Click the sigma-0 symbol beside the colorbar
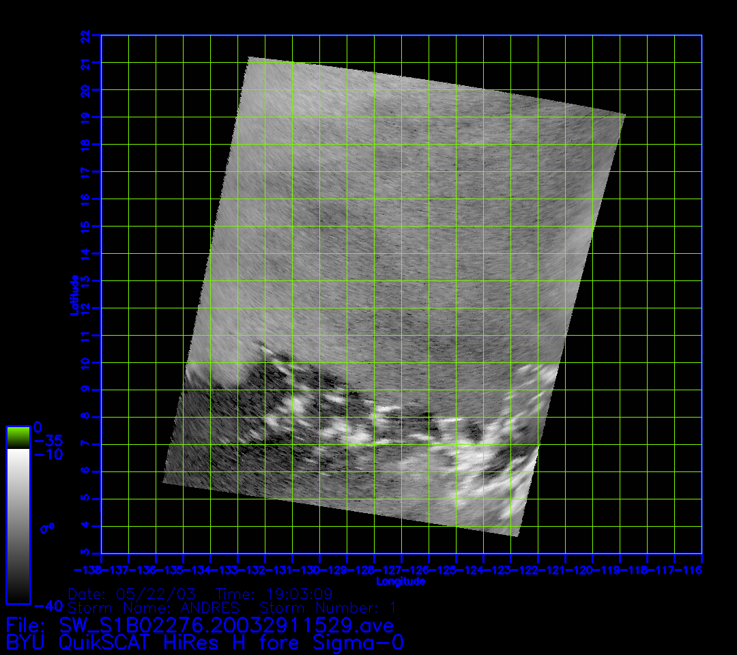Viewport: 737px width, 655px height. point(48,527)
